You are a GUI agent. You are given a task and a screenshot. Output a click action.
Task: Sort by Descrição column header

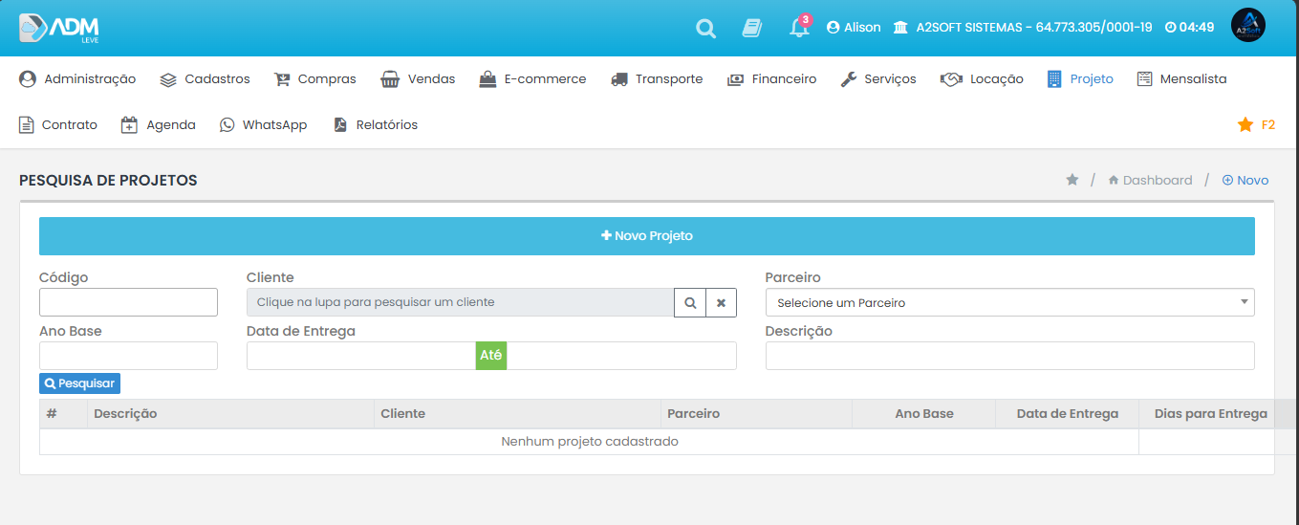230,414
